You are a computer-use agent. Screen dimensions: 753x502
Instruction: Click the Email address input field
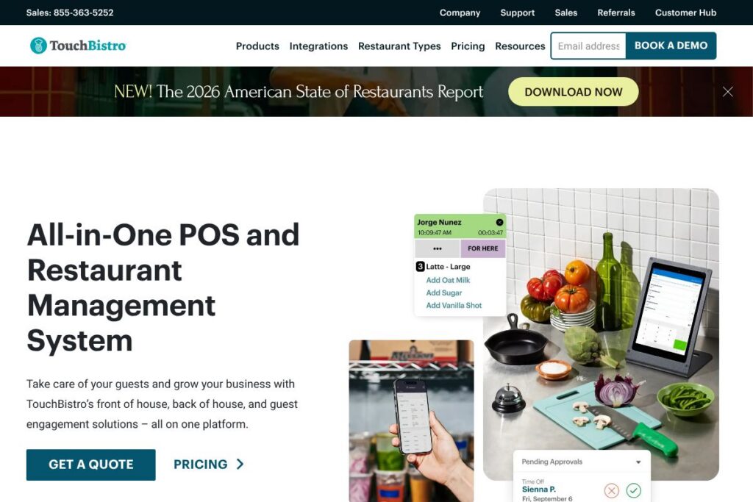point(588,46)
